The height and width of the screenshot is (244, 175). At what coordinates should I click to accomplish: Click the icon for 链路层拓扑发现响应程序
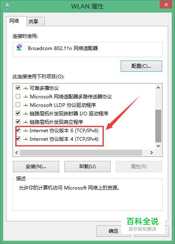point(26,122)
